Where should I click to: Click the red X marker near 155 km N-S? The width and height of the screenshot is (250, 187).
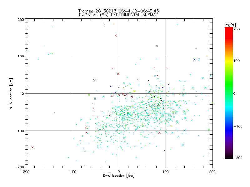point(116,36)
